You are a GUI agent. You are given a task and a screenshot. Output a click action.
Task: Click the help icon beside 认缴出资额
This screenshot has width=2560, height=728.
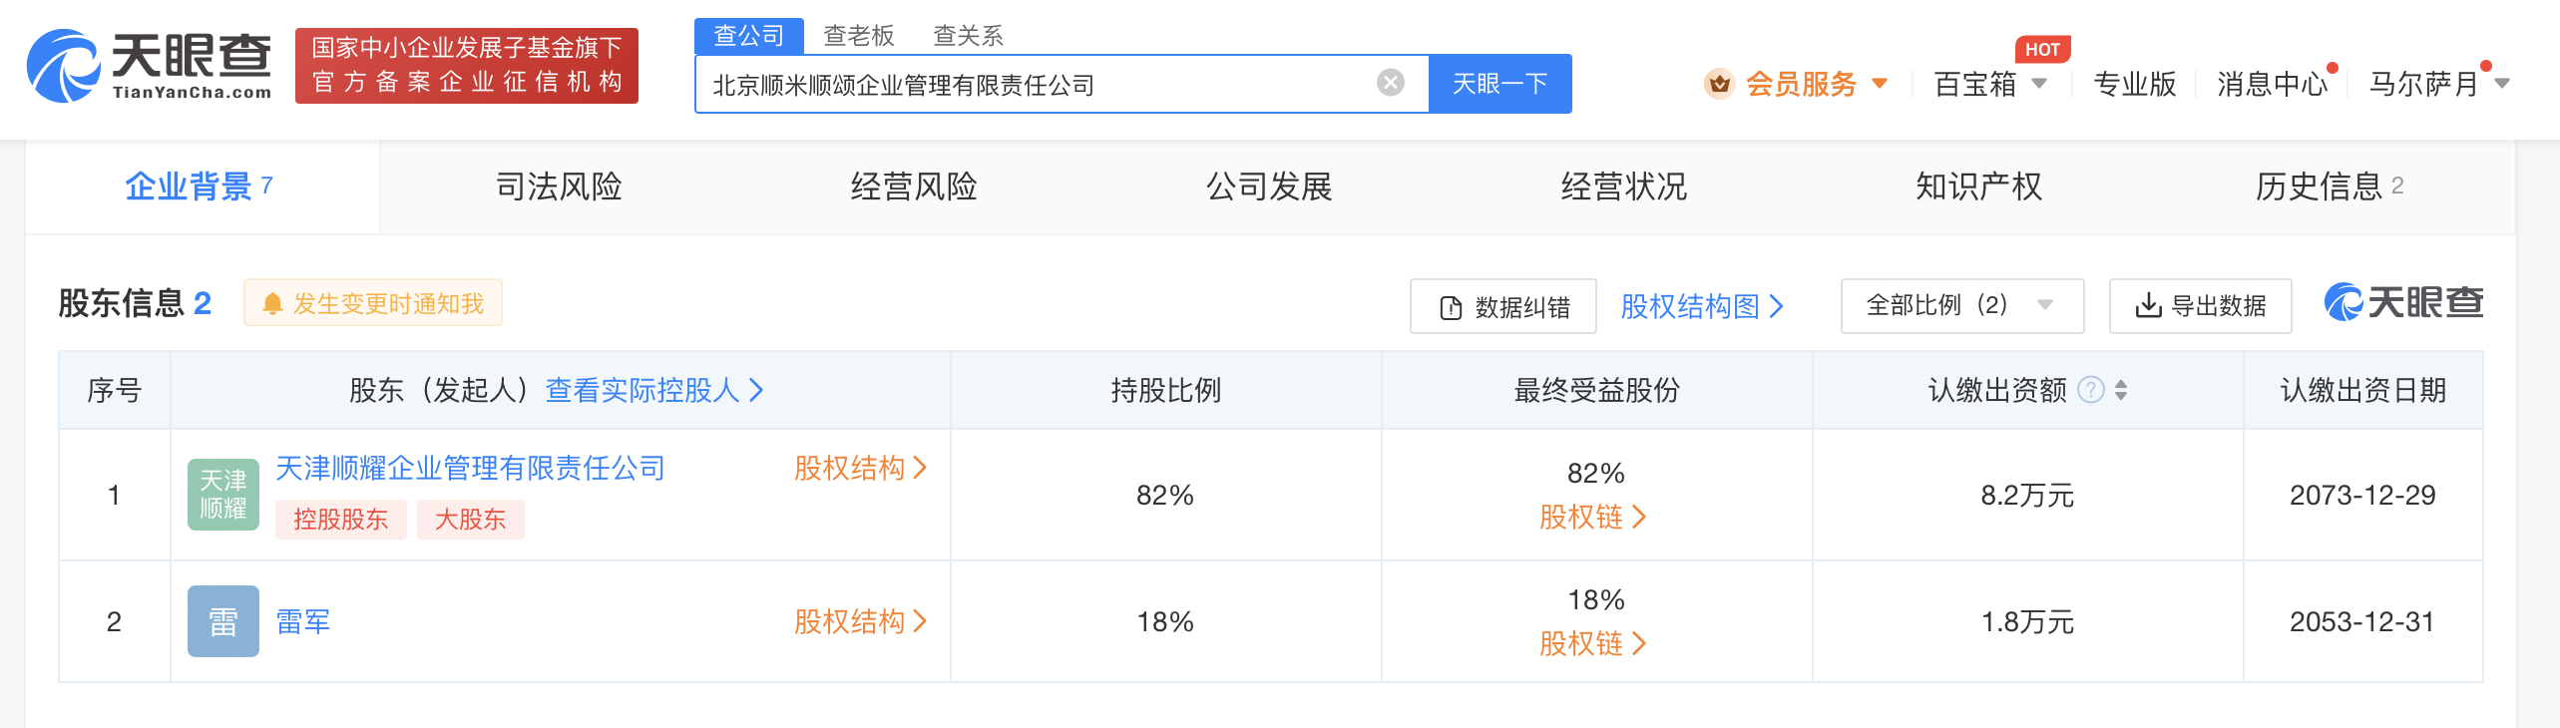2090,390
